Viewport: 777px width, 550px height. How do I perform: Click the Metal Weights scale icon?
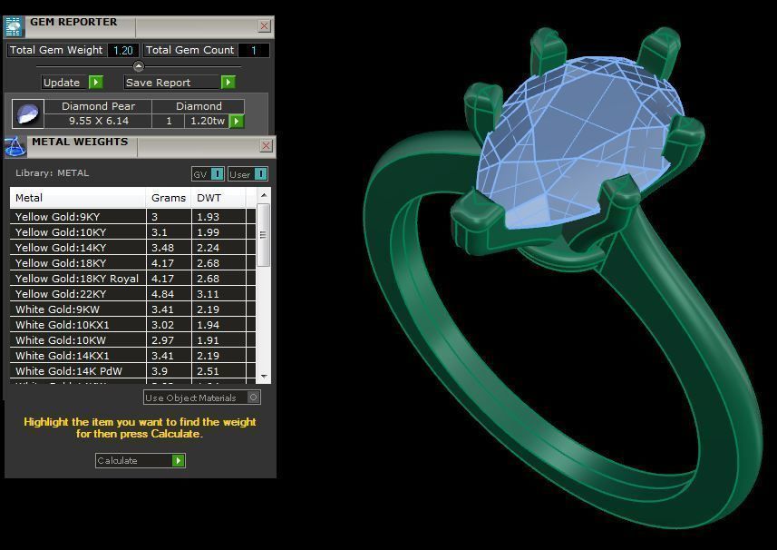15,147
